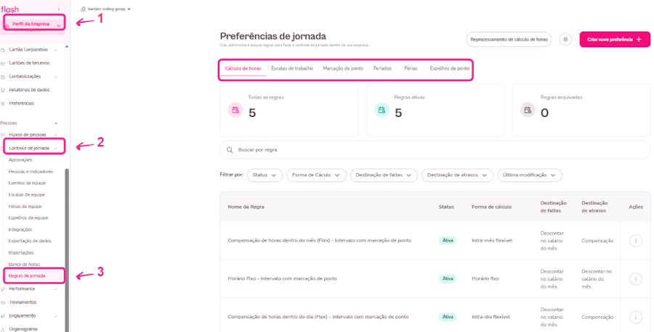
Task: Expand the Performance menu
Action: 56,289
